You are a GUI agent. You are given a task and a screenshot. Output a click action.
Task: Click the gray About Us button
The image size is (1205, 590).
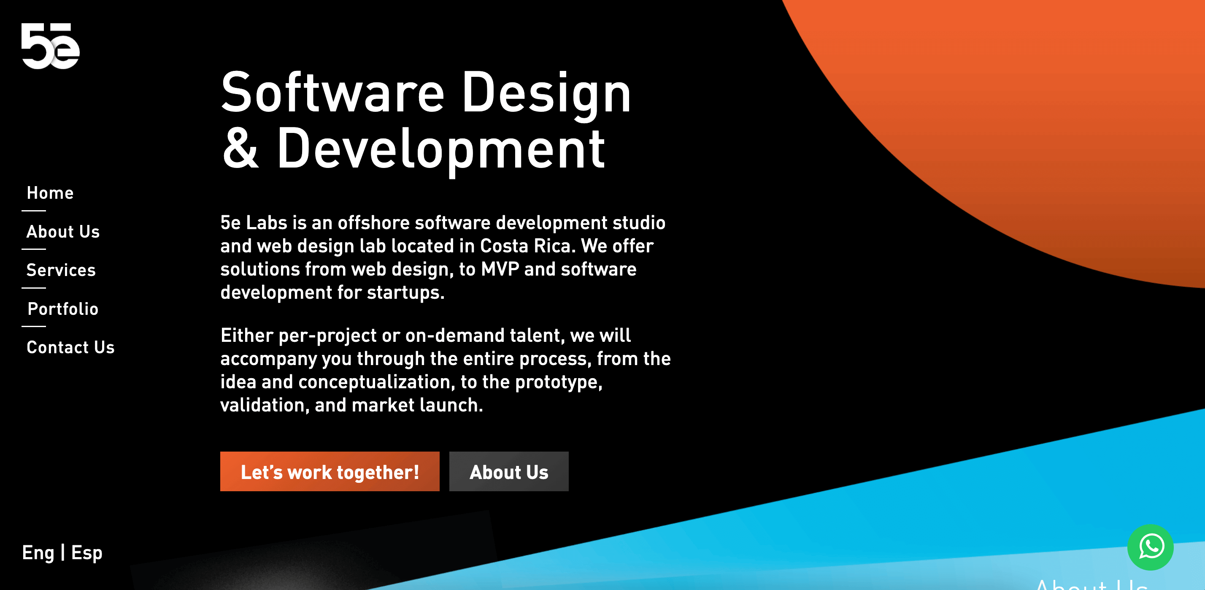(509, 471)
